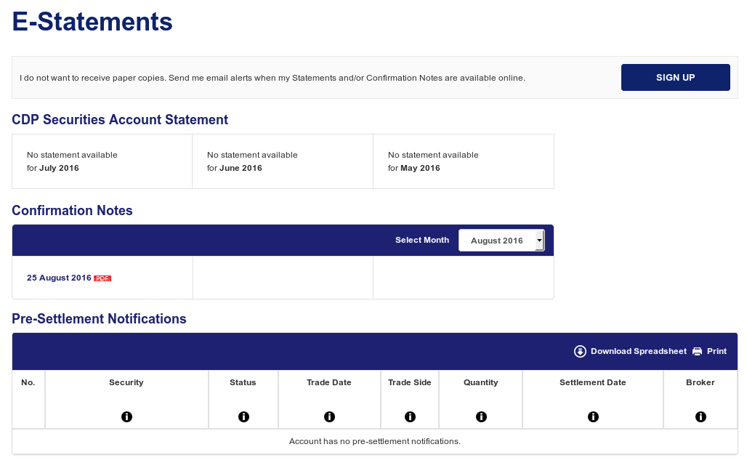Click the printer icon next to Print
This screenshot has width=747, height=463.
tap(697, 351)
